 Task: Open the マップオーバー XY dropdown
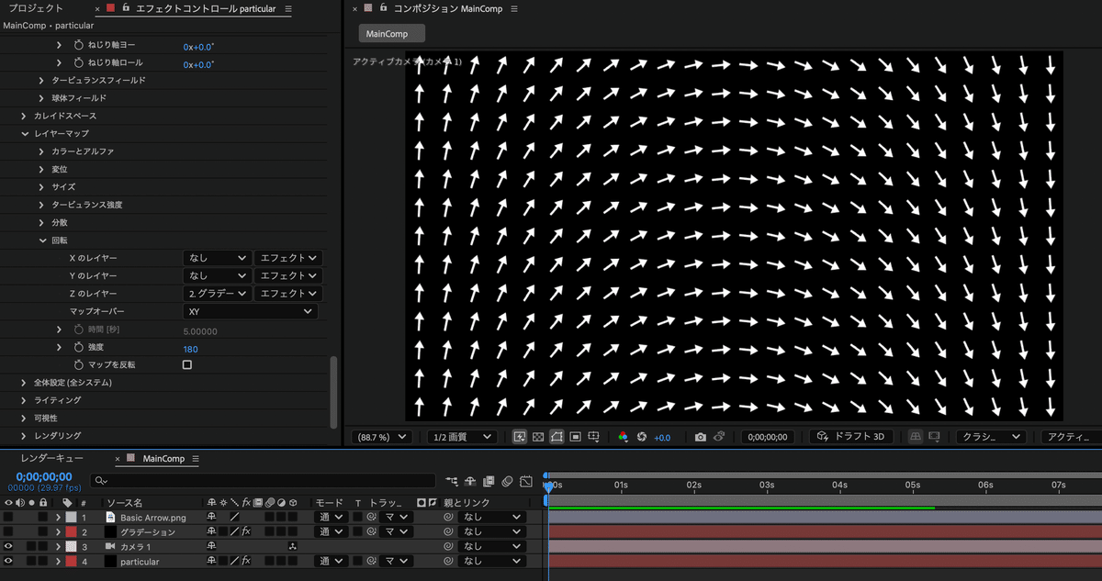coord(251,311)
